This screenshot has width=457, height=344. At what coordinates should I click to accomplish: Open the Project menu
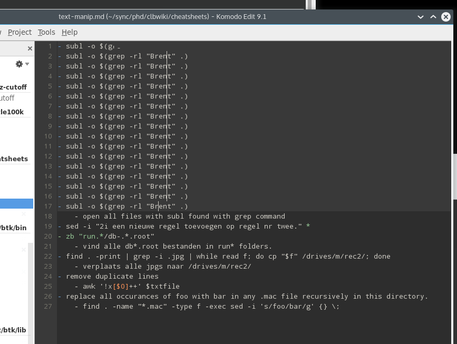pyautogui.click(x=20, y=32)
